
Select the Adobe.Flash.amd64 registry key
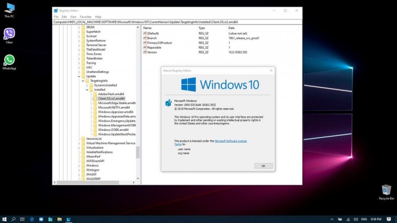tap(111, 94)
